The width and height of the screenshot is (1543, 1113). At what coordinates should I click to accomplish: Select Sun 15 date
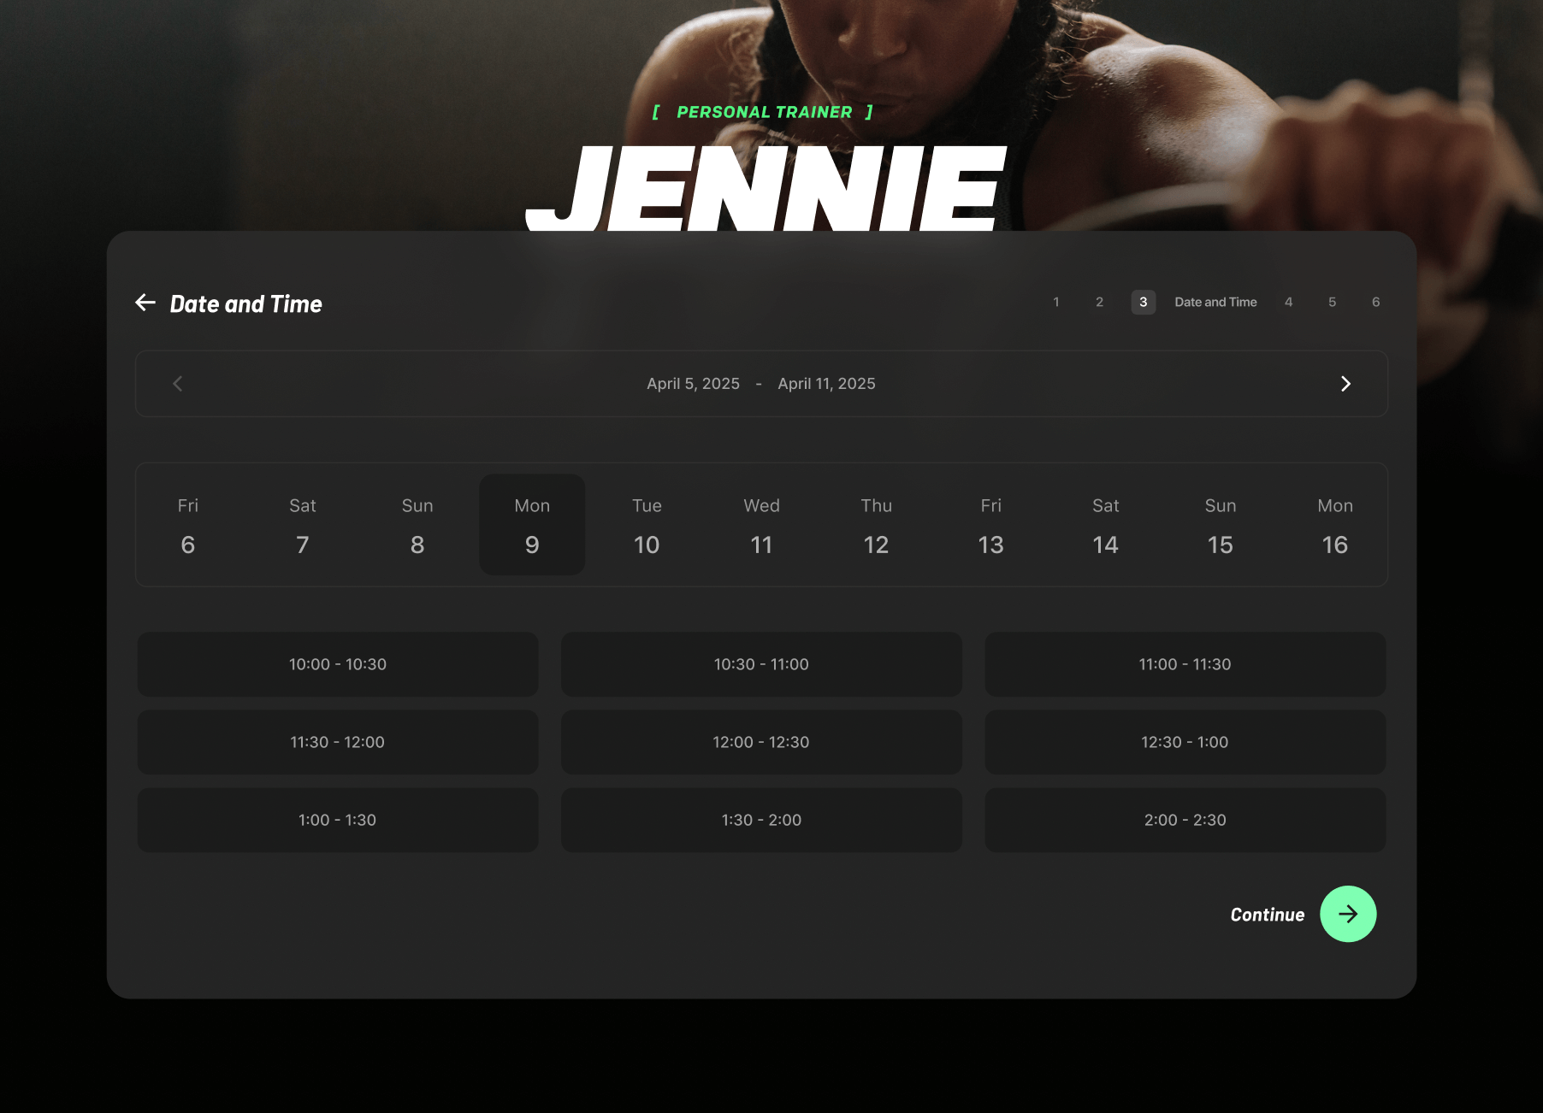(x=1221, y=525)
